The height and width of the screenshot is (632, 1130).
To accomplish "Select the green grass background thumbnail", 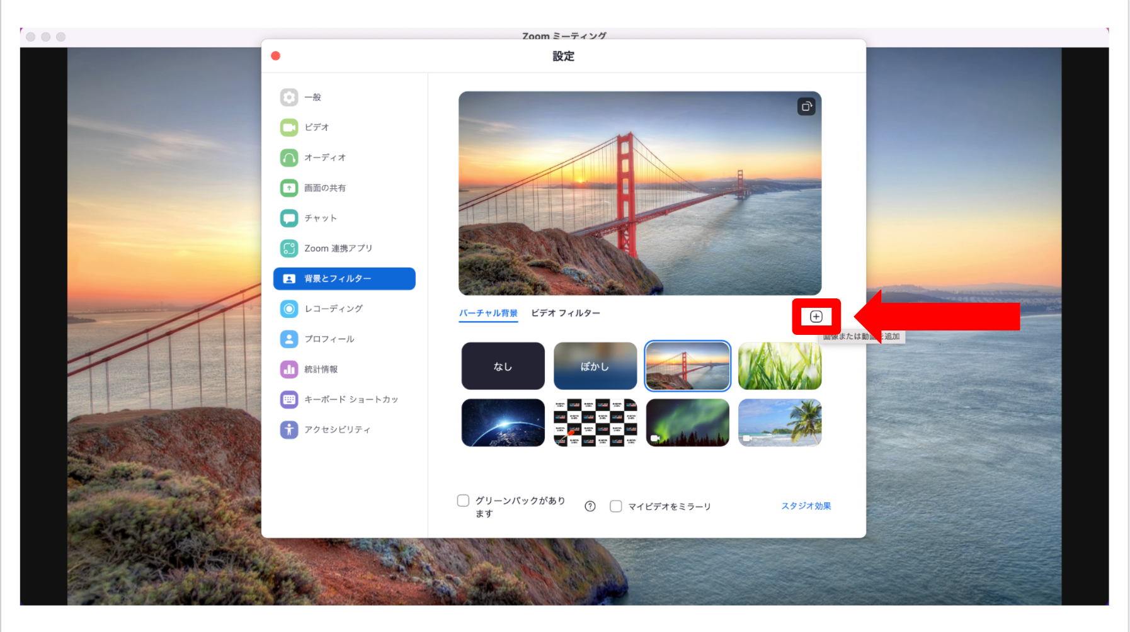I will point(780,366).
